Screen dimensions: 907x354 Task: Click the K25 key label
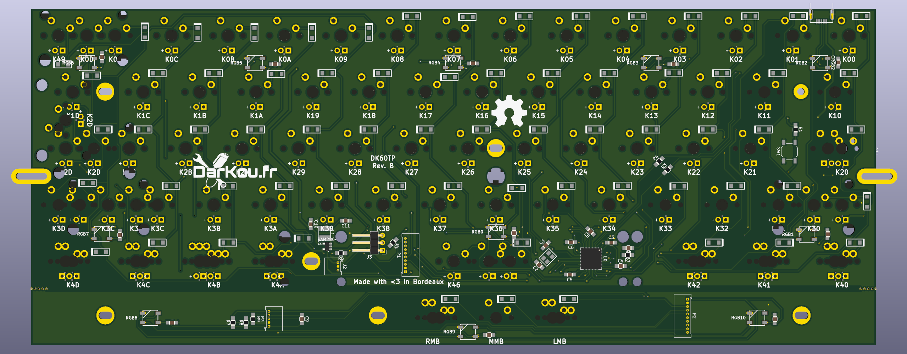pyautogui.click(x=524, y=172)
